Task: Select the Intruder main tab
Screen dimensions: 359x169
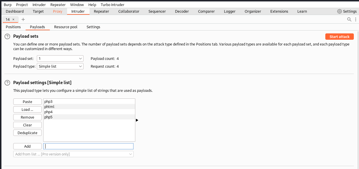Action: [x=78, y=11]
